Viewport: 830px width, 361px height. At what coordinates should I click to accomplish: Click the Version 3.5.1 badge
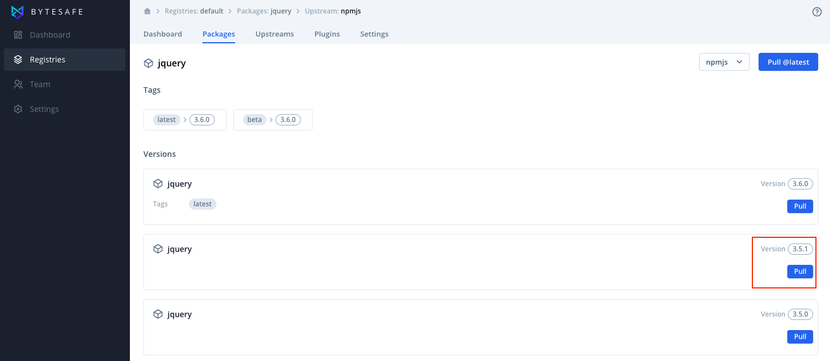click(x=800, y=249)
